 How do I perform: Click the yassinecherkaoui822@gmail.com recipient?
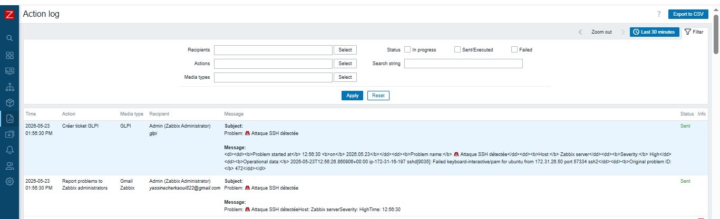pyautogui.click(x=184, y=188)
